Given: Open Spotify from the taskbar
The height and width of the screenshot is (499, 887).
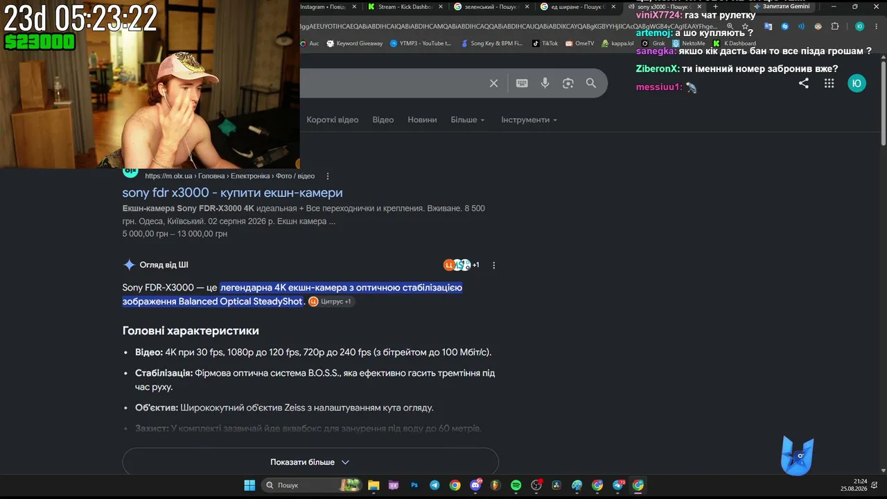Looking at the screenshot, I should [x=516, y=485].
